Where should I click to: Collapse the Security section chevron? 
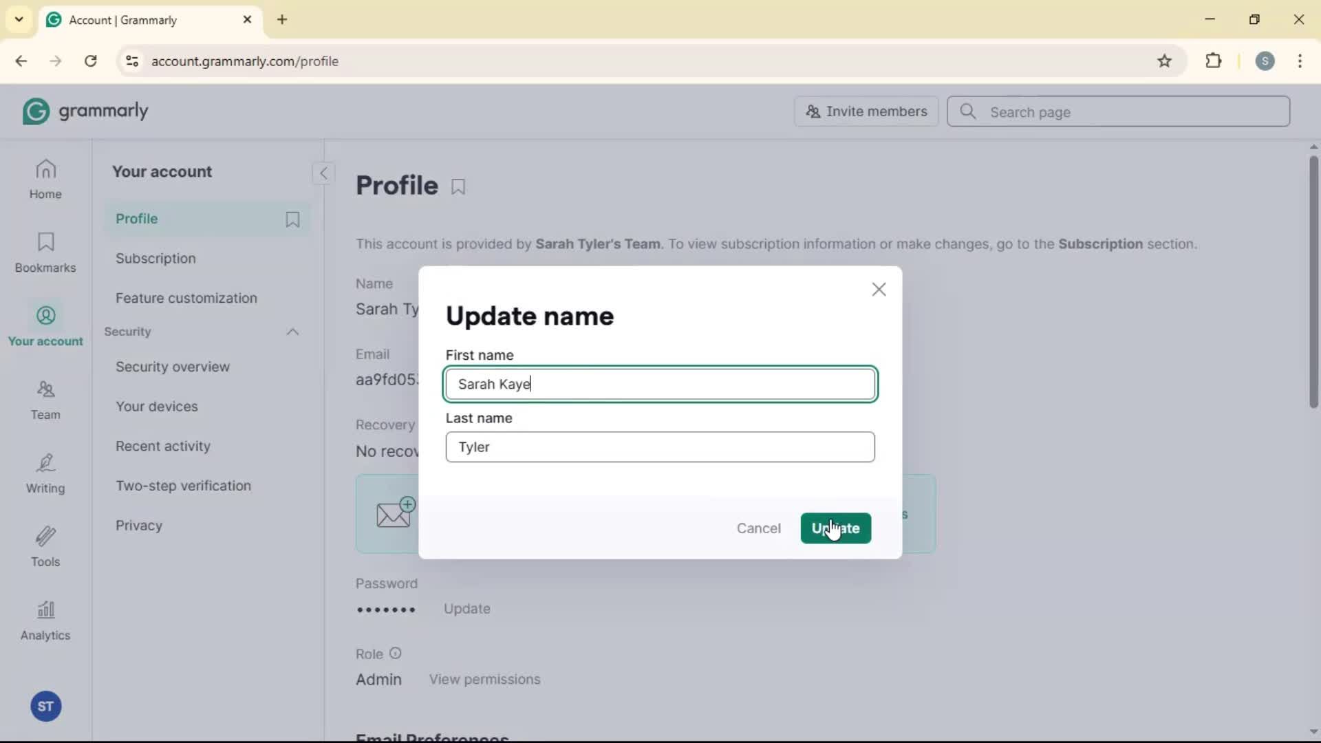292,332
